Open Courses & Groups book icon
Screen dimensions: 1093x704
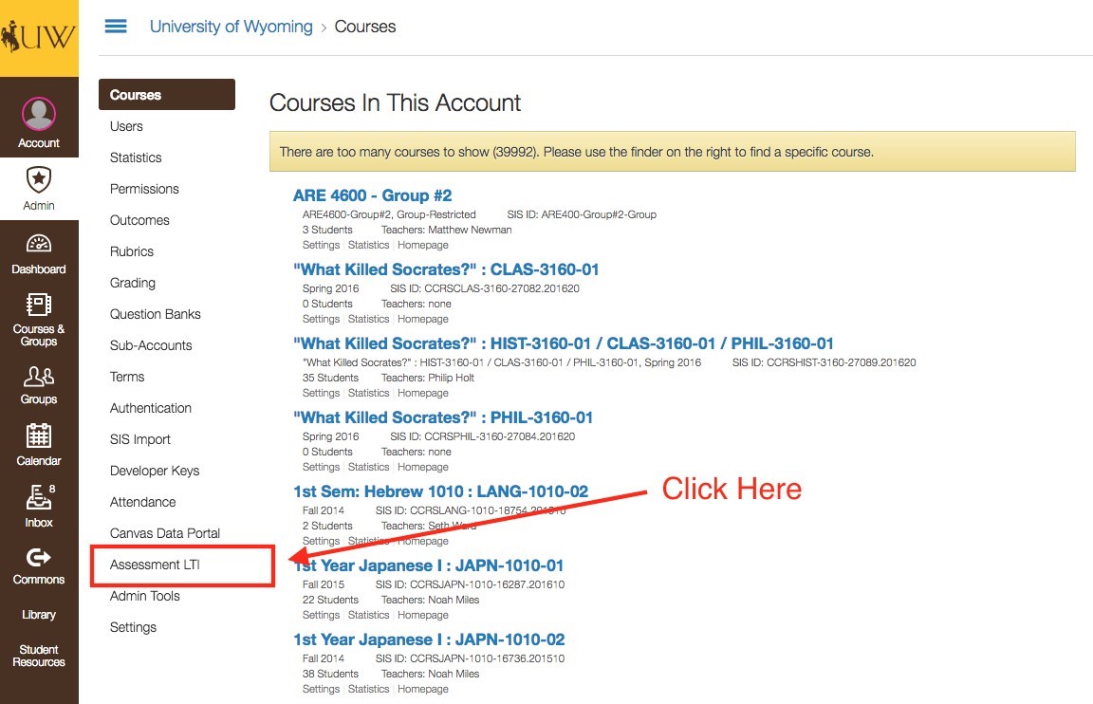point(39,305)
